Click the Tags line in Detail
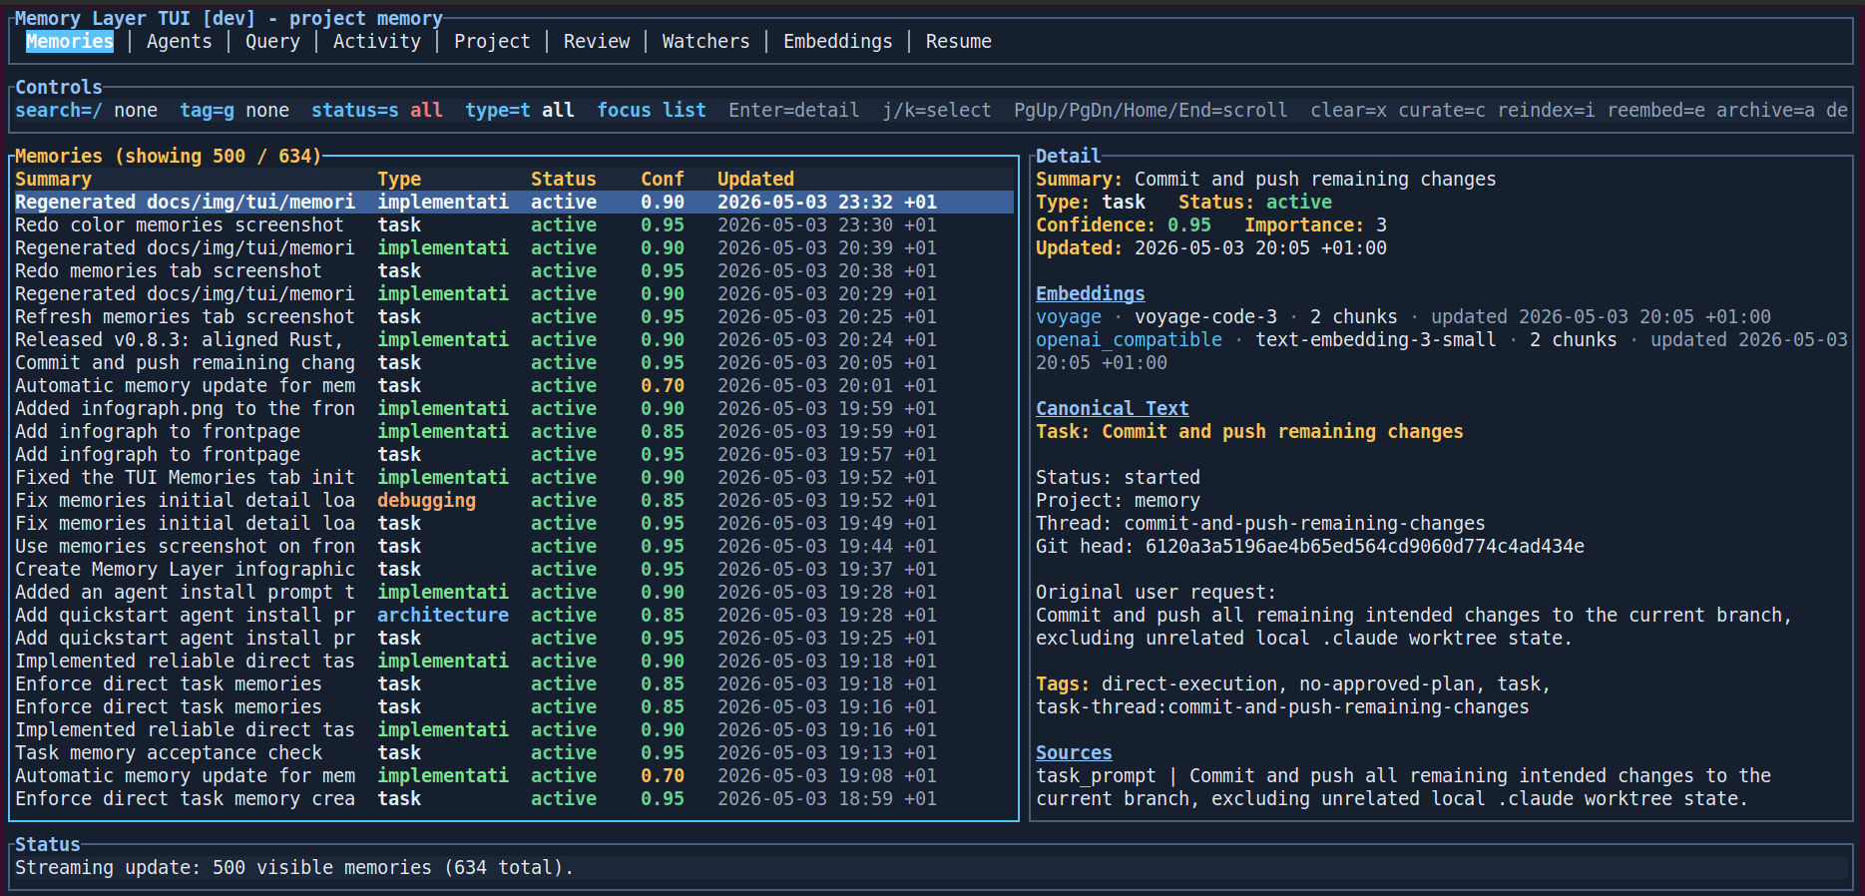This screenshot has width=1865, height=896. tap(1293, 695)
